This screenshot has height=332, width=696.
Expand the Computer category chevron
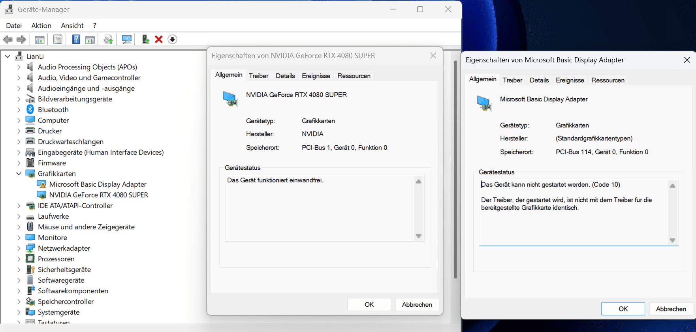19,120
